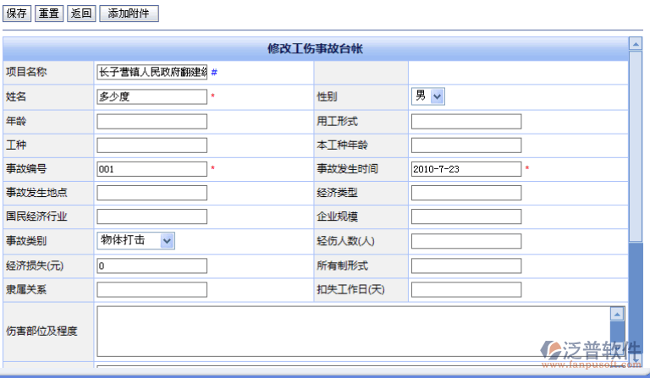Click 添加附件 to add attachment
The width and height of the screenshot is (650, 378).
[x=129, y=14]
